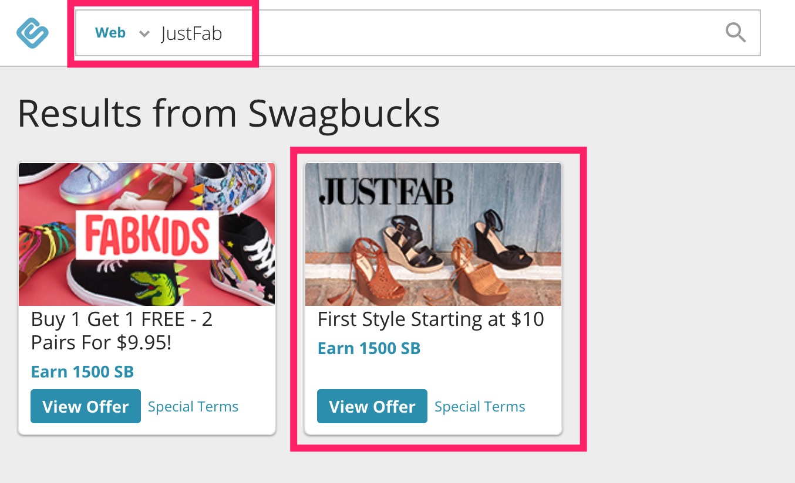Click the Buy 1 Get 1 FREE offer title
The image size is (795, 483).
pyautogui.click(x=123, y=331)
